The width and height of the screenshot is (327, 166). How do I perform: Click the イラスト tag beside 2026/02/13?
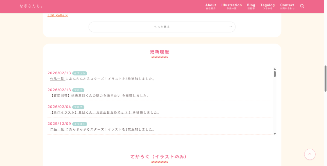tap(79, 73)
